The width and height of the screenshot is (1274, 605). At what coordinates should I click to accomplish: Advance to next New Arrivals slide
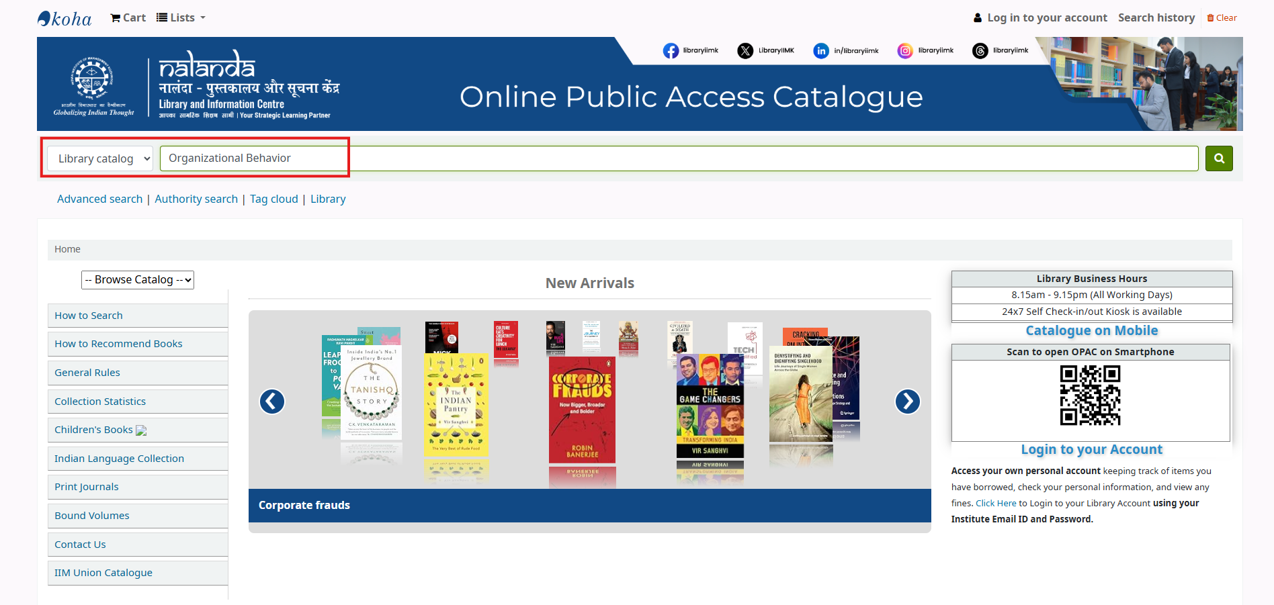click(x=907, y=402)
